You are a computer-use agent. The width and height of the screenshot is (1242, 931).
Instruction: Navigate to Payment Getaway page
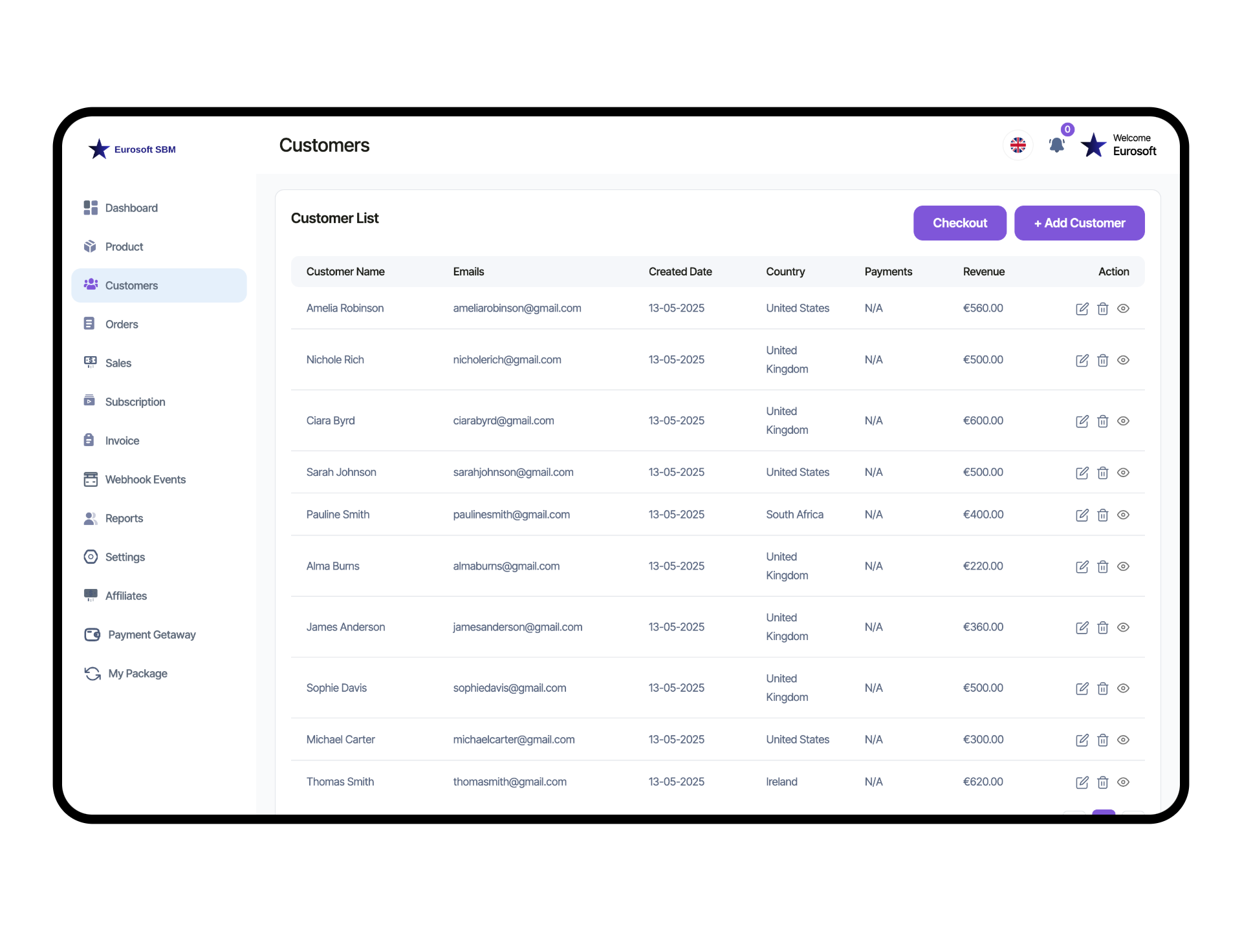151,635
